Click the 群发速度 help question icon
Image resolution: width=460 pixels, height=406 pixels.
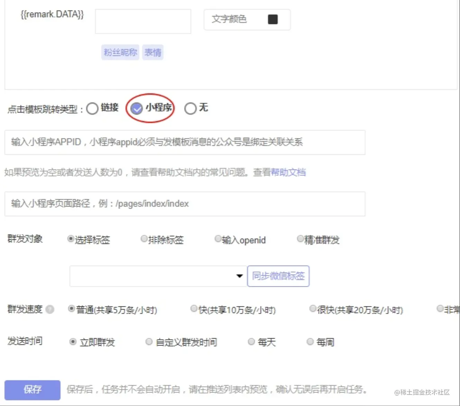(x=50, y=309)
